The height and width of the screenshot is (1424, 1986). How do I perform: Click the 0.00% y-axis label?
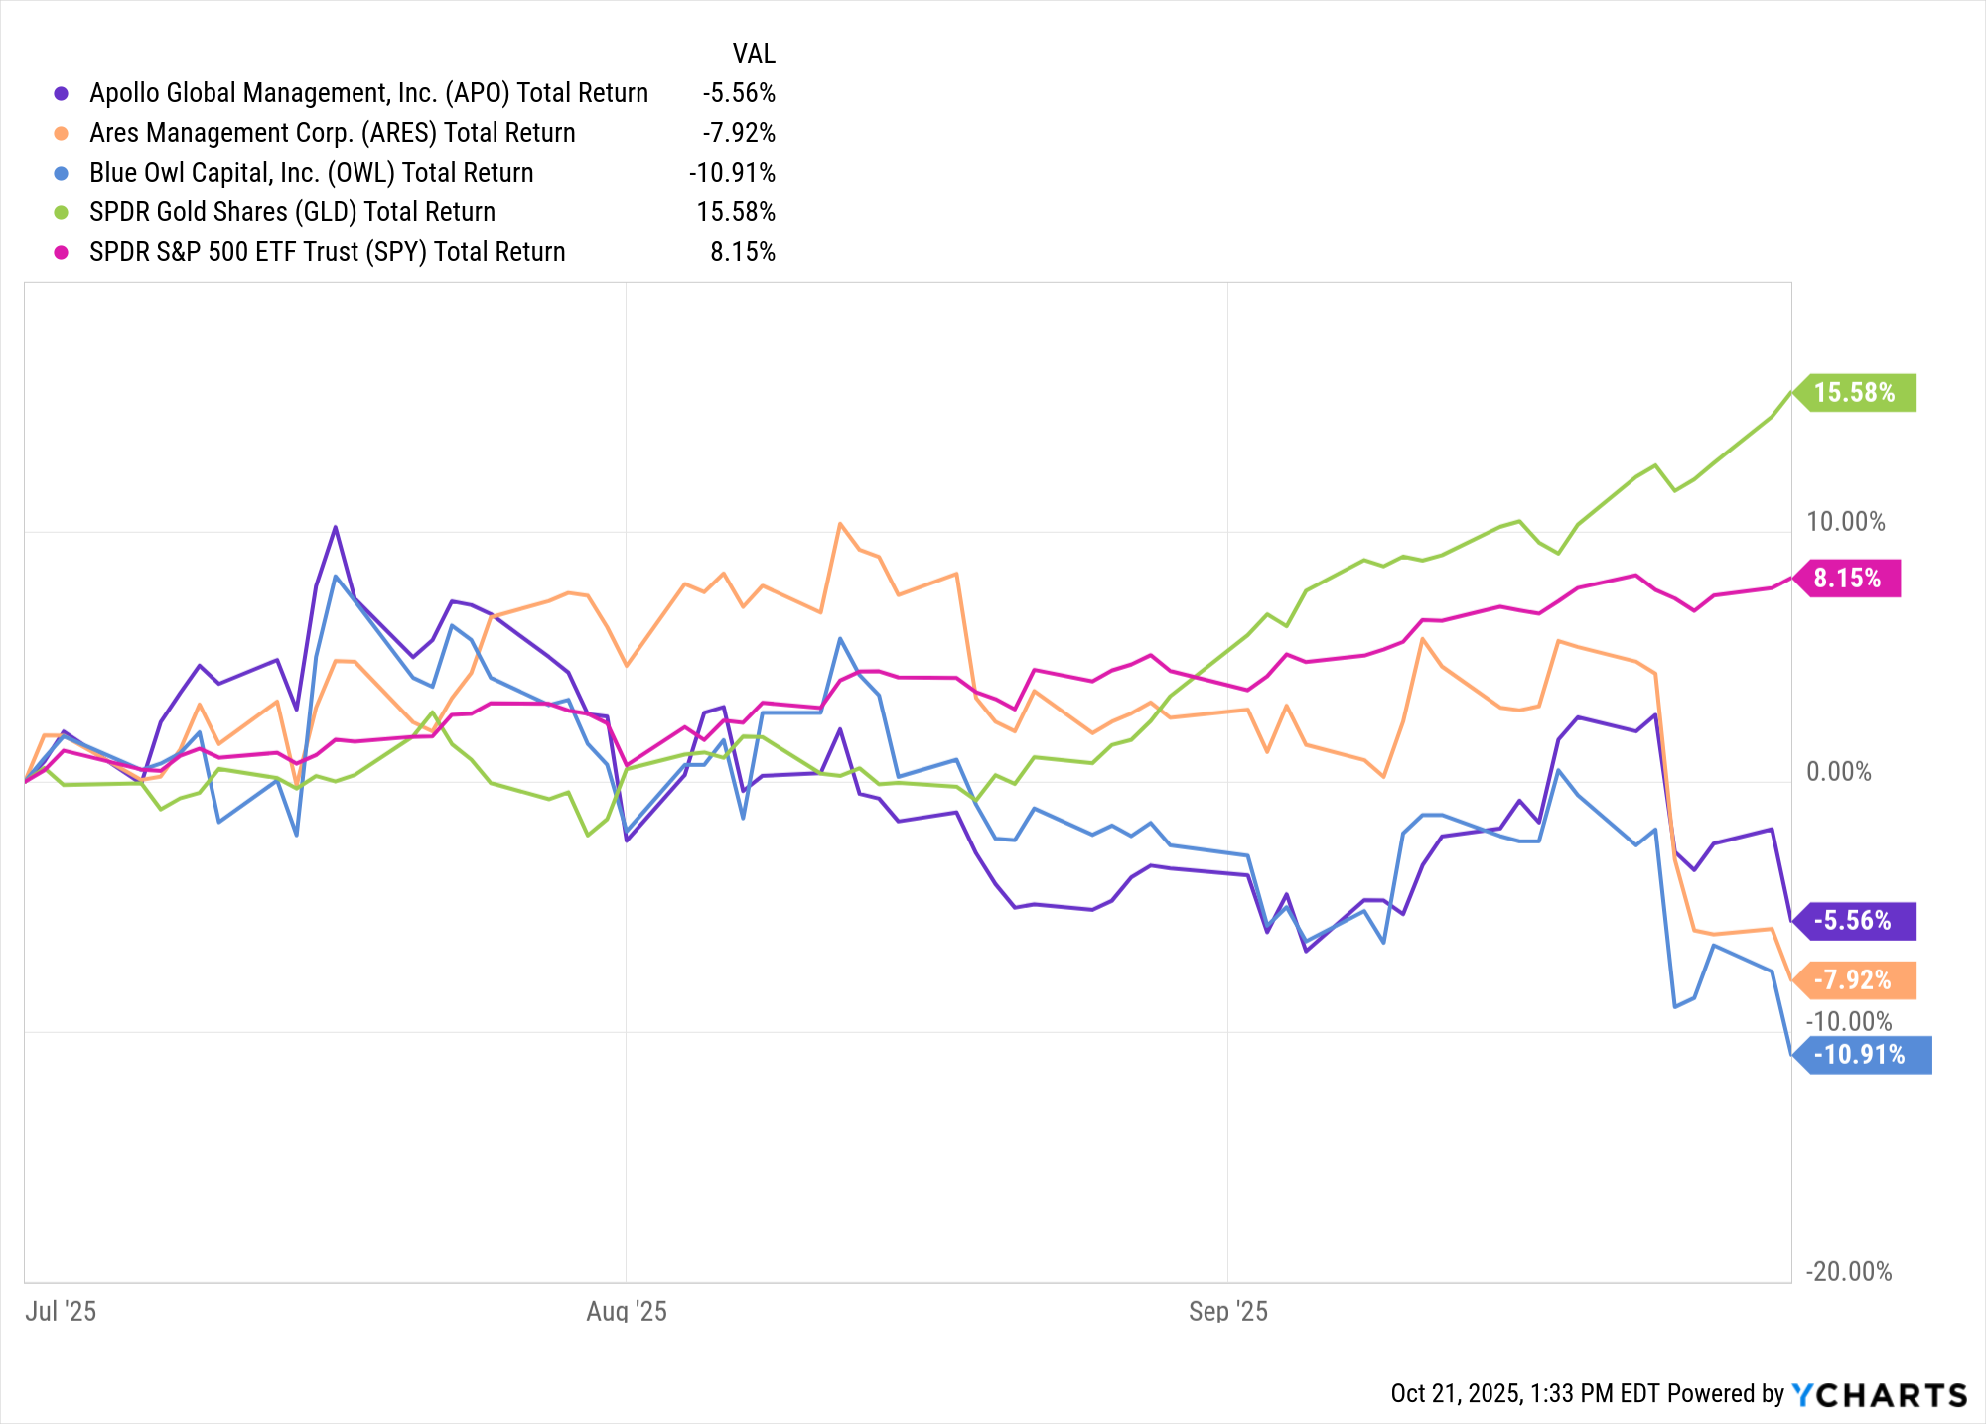pos(1838,772)
